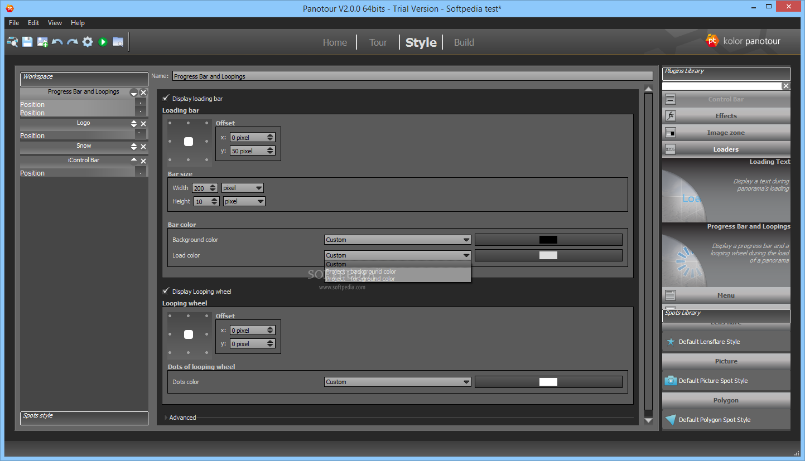Redo the last undone action
The width and height of the screenshot is (805, 461).
[x=73, y=42]
